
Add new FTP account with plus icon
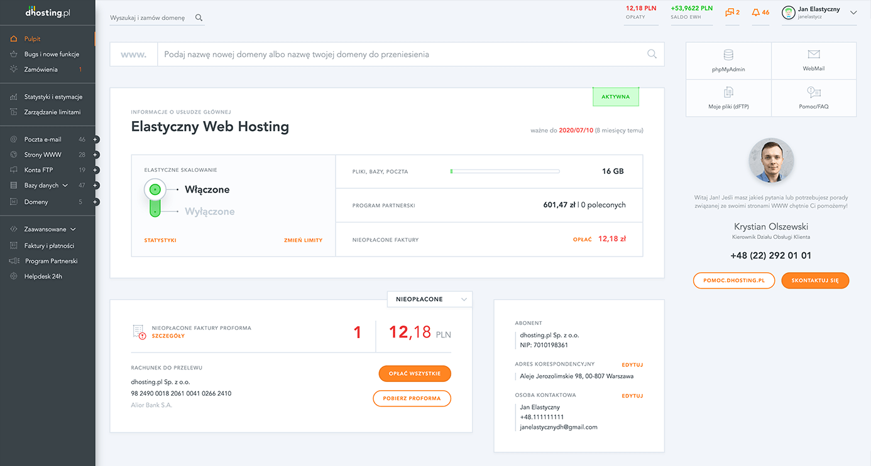(96, 170)
